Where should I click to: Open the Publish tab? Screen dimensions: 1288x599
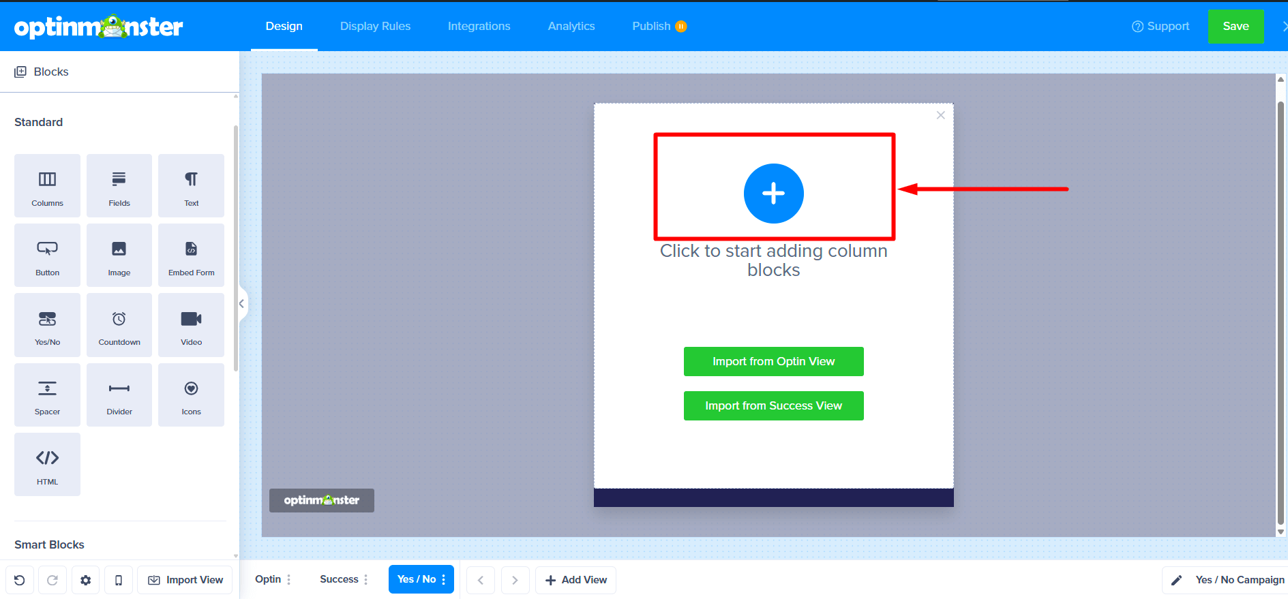point(659,26)
